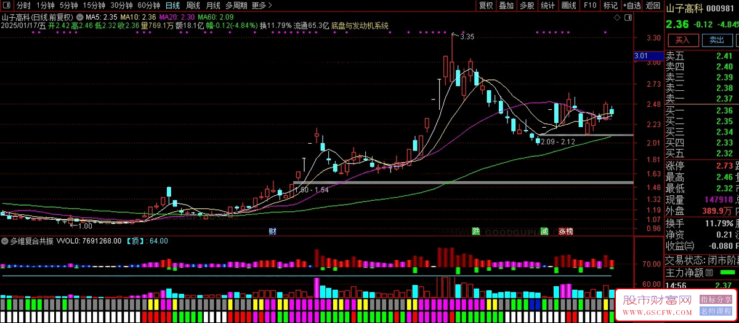Select the 15分钟 period

point(94,6)
